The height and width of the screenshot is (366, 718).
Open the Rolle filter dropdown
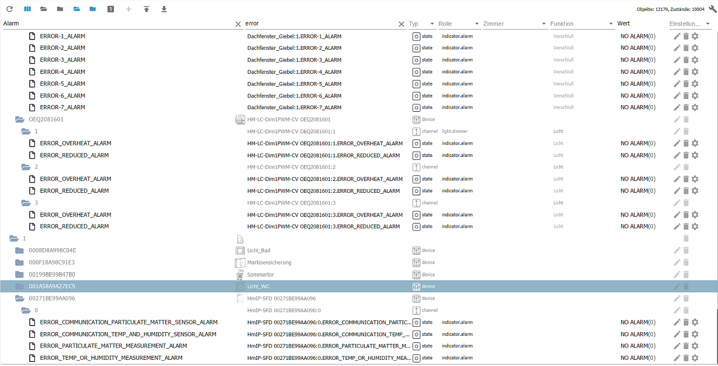[459, 24]
